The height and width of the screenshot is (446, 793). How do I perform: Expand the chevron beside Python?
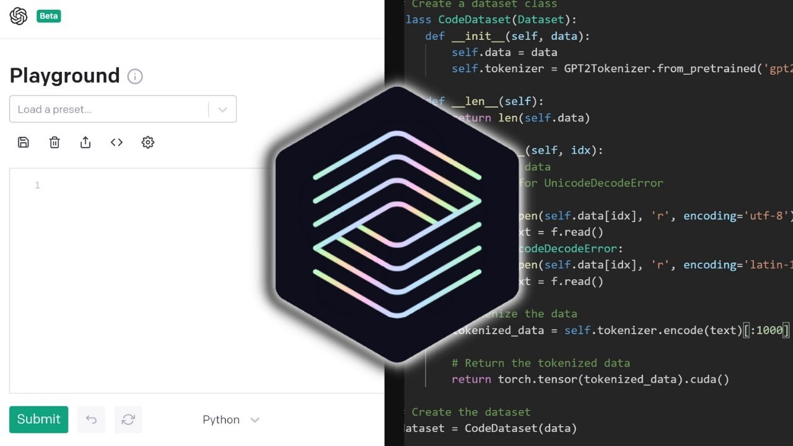click(255, 419)
